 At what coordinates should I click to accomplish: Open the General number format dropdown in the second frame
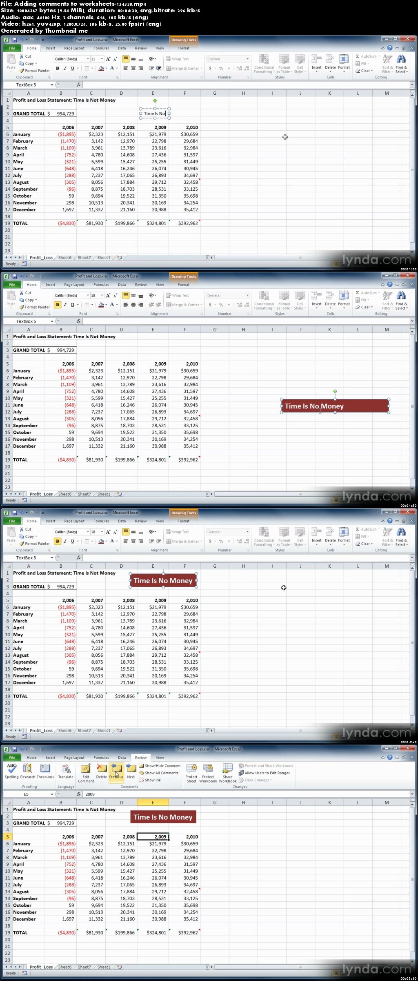(247, 296)
